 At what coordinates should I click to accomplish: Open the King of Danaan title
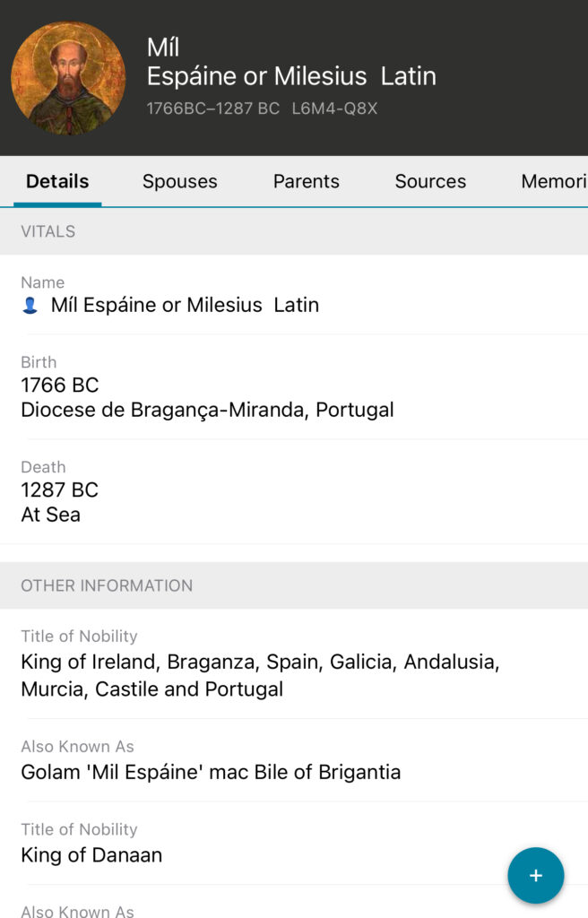91,854
